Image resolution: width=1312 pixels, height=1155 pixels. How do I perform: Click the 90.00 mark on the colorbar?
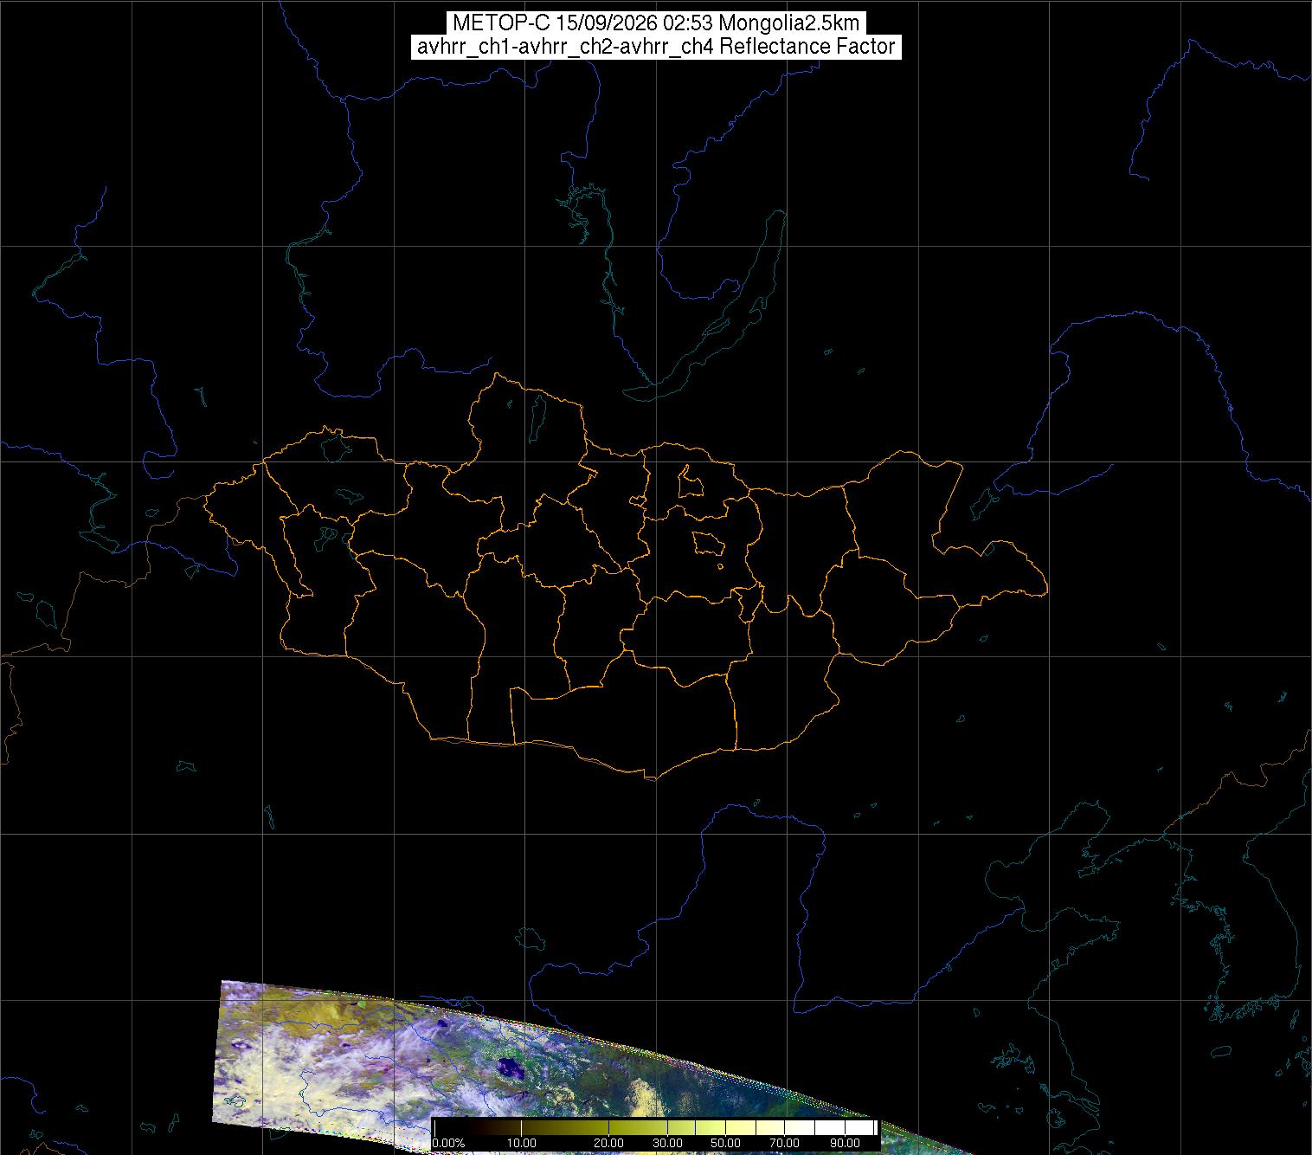tap(844, 1143)
